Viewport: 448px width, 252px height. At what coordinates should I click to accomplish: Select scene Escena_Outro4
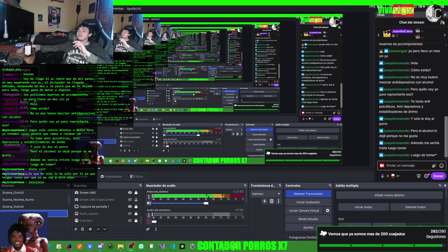click(34, 206)
